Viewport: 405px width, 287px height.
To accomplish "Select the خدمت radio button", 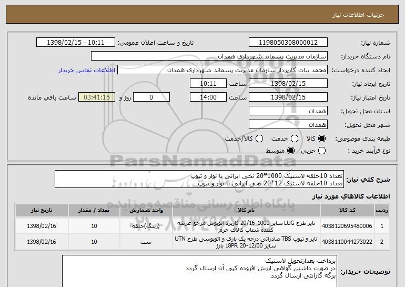I will point(295,138).
